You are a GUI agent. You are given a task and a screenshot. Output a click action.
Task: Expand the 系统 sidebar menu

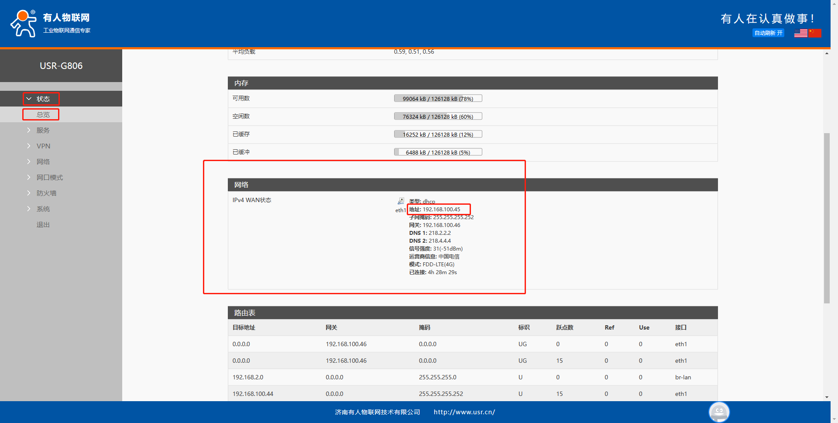(43, 209)
